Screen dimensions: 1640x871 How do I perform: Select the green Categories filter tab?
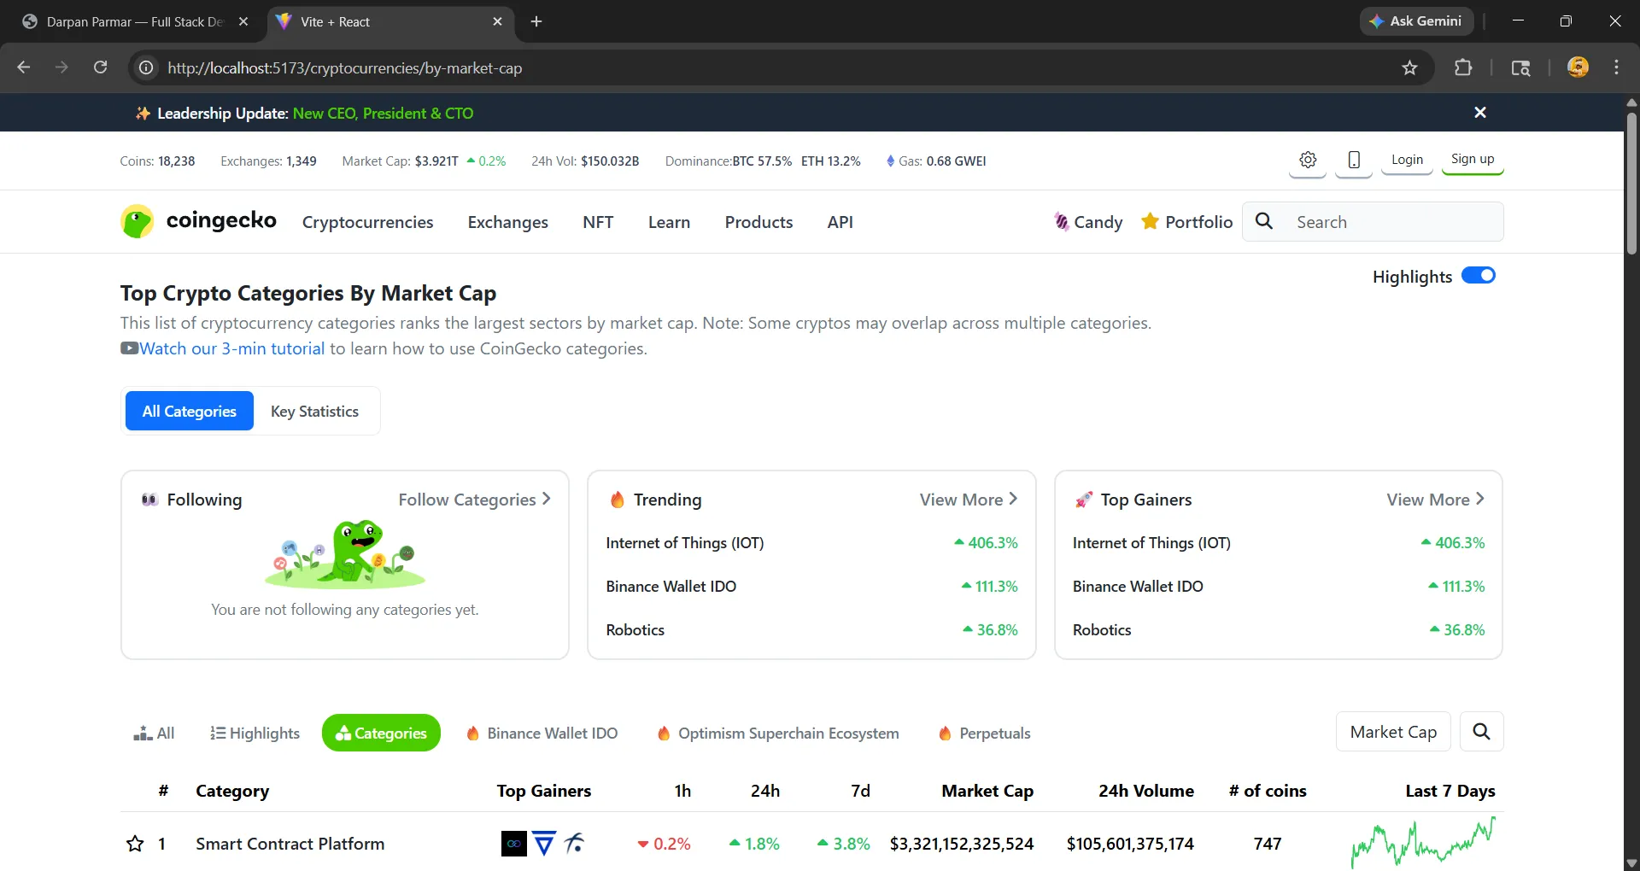click(381, 733)
